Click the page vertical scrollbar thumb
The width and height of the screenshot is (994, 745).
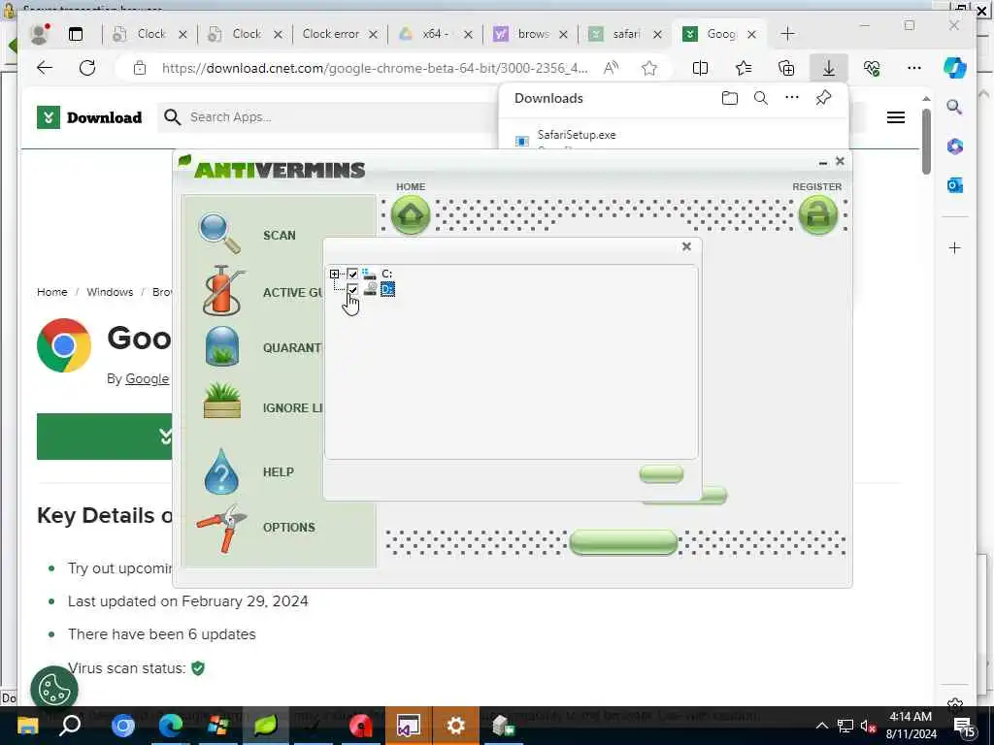[926, 142]
